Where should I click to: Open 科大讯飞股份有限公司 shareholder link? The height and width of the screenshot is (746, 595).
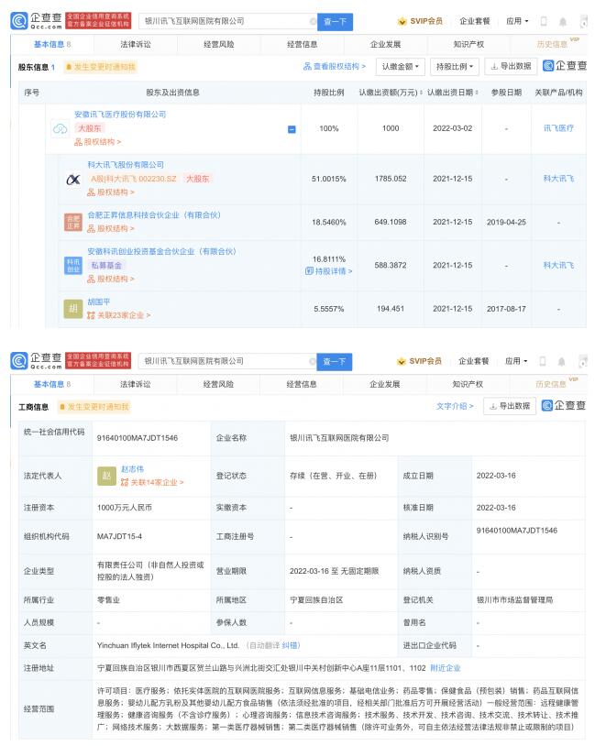126,165
